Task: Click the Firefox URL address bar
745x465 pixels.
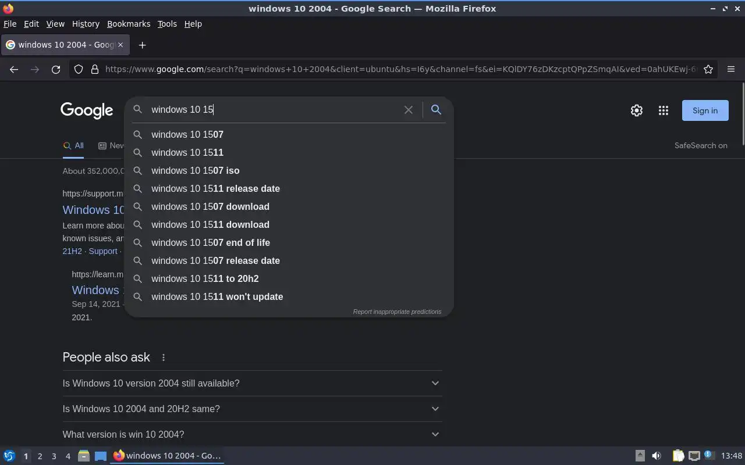Action: pos(400,69)
